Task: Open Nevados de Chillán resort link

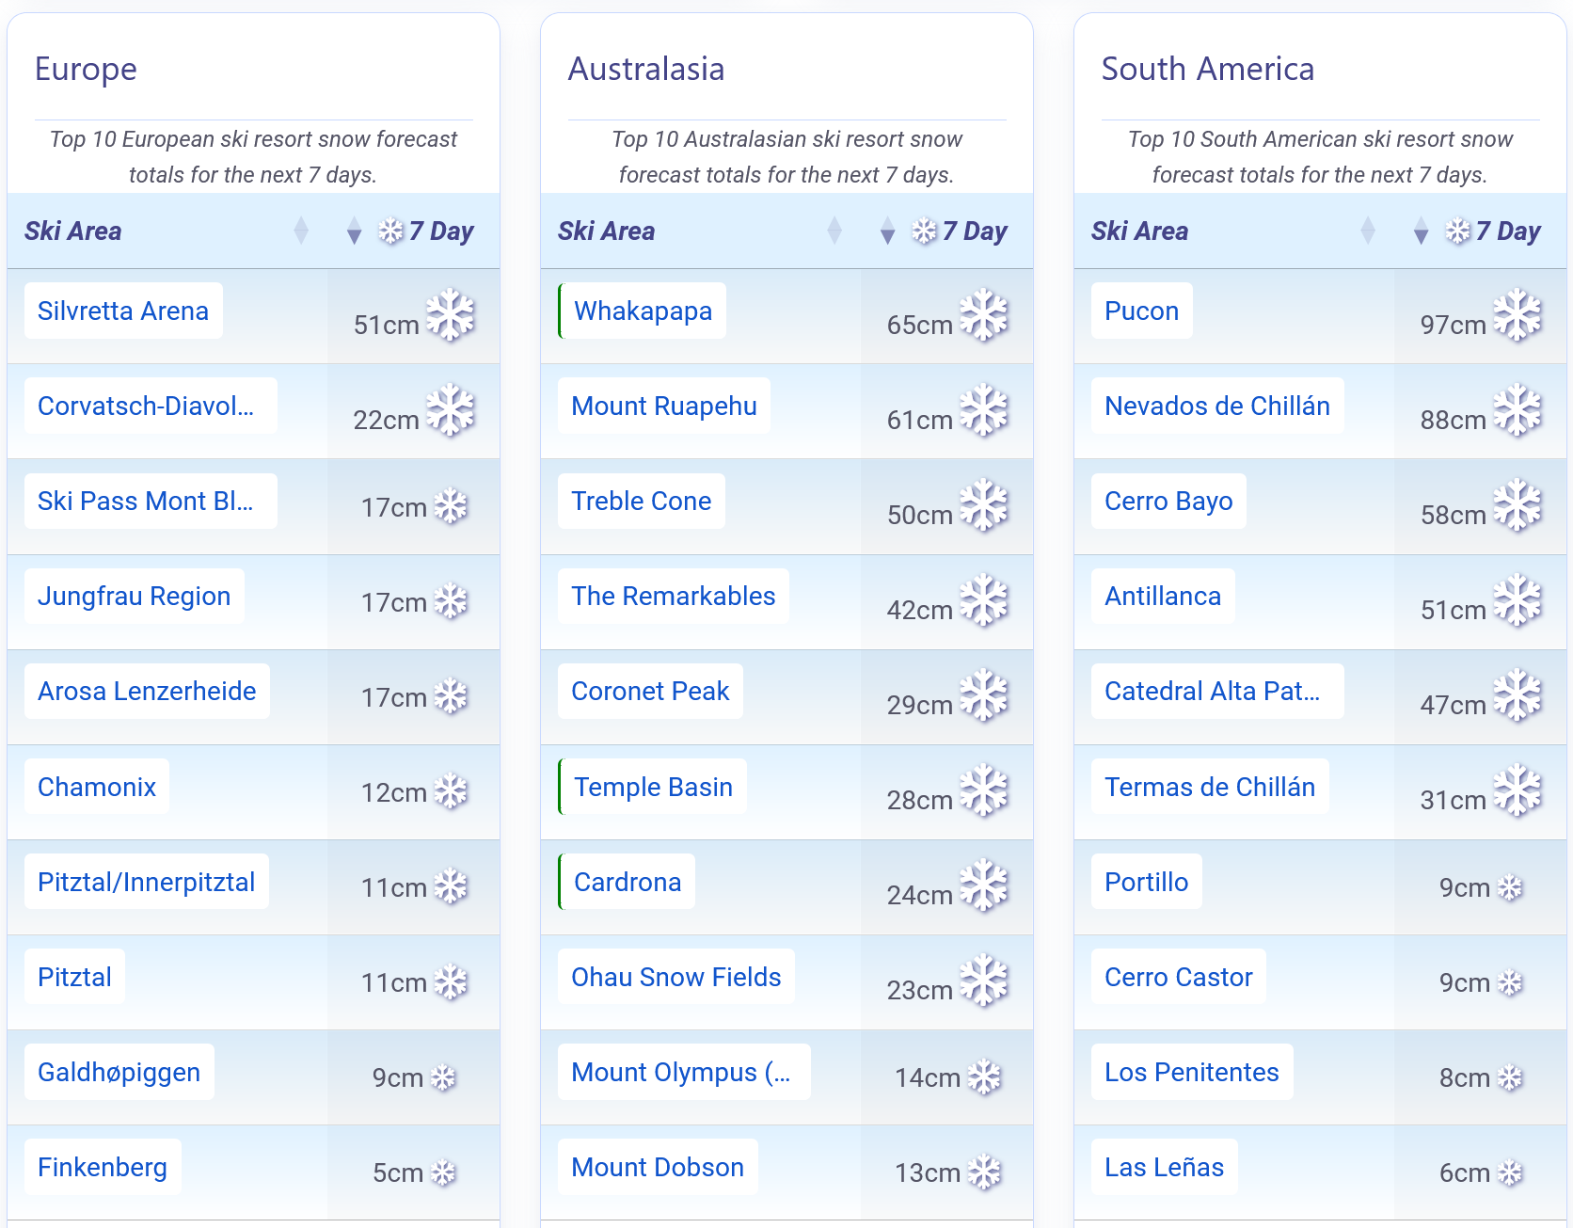Action: point(1217,406)
